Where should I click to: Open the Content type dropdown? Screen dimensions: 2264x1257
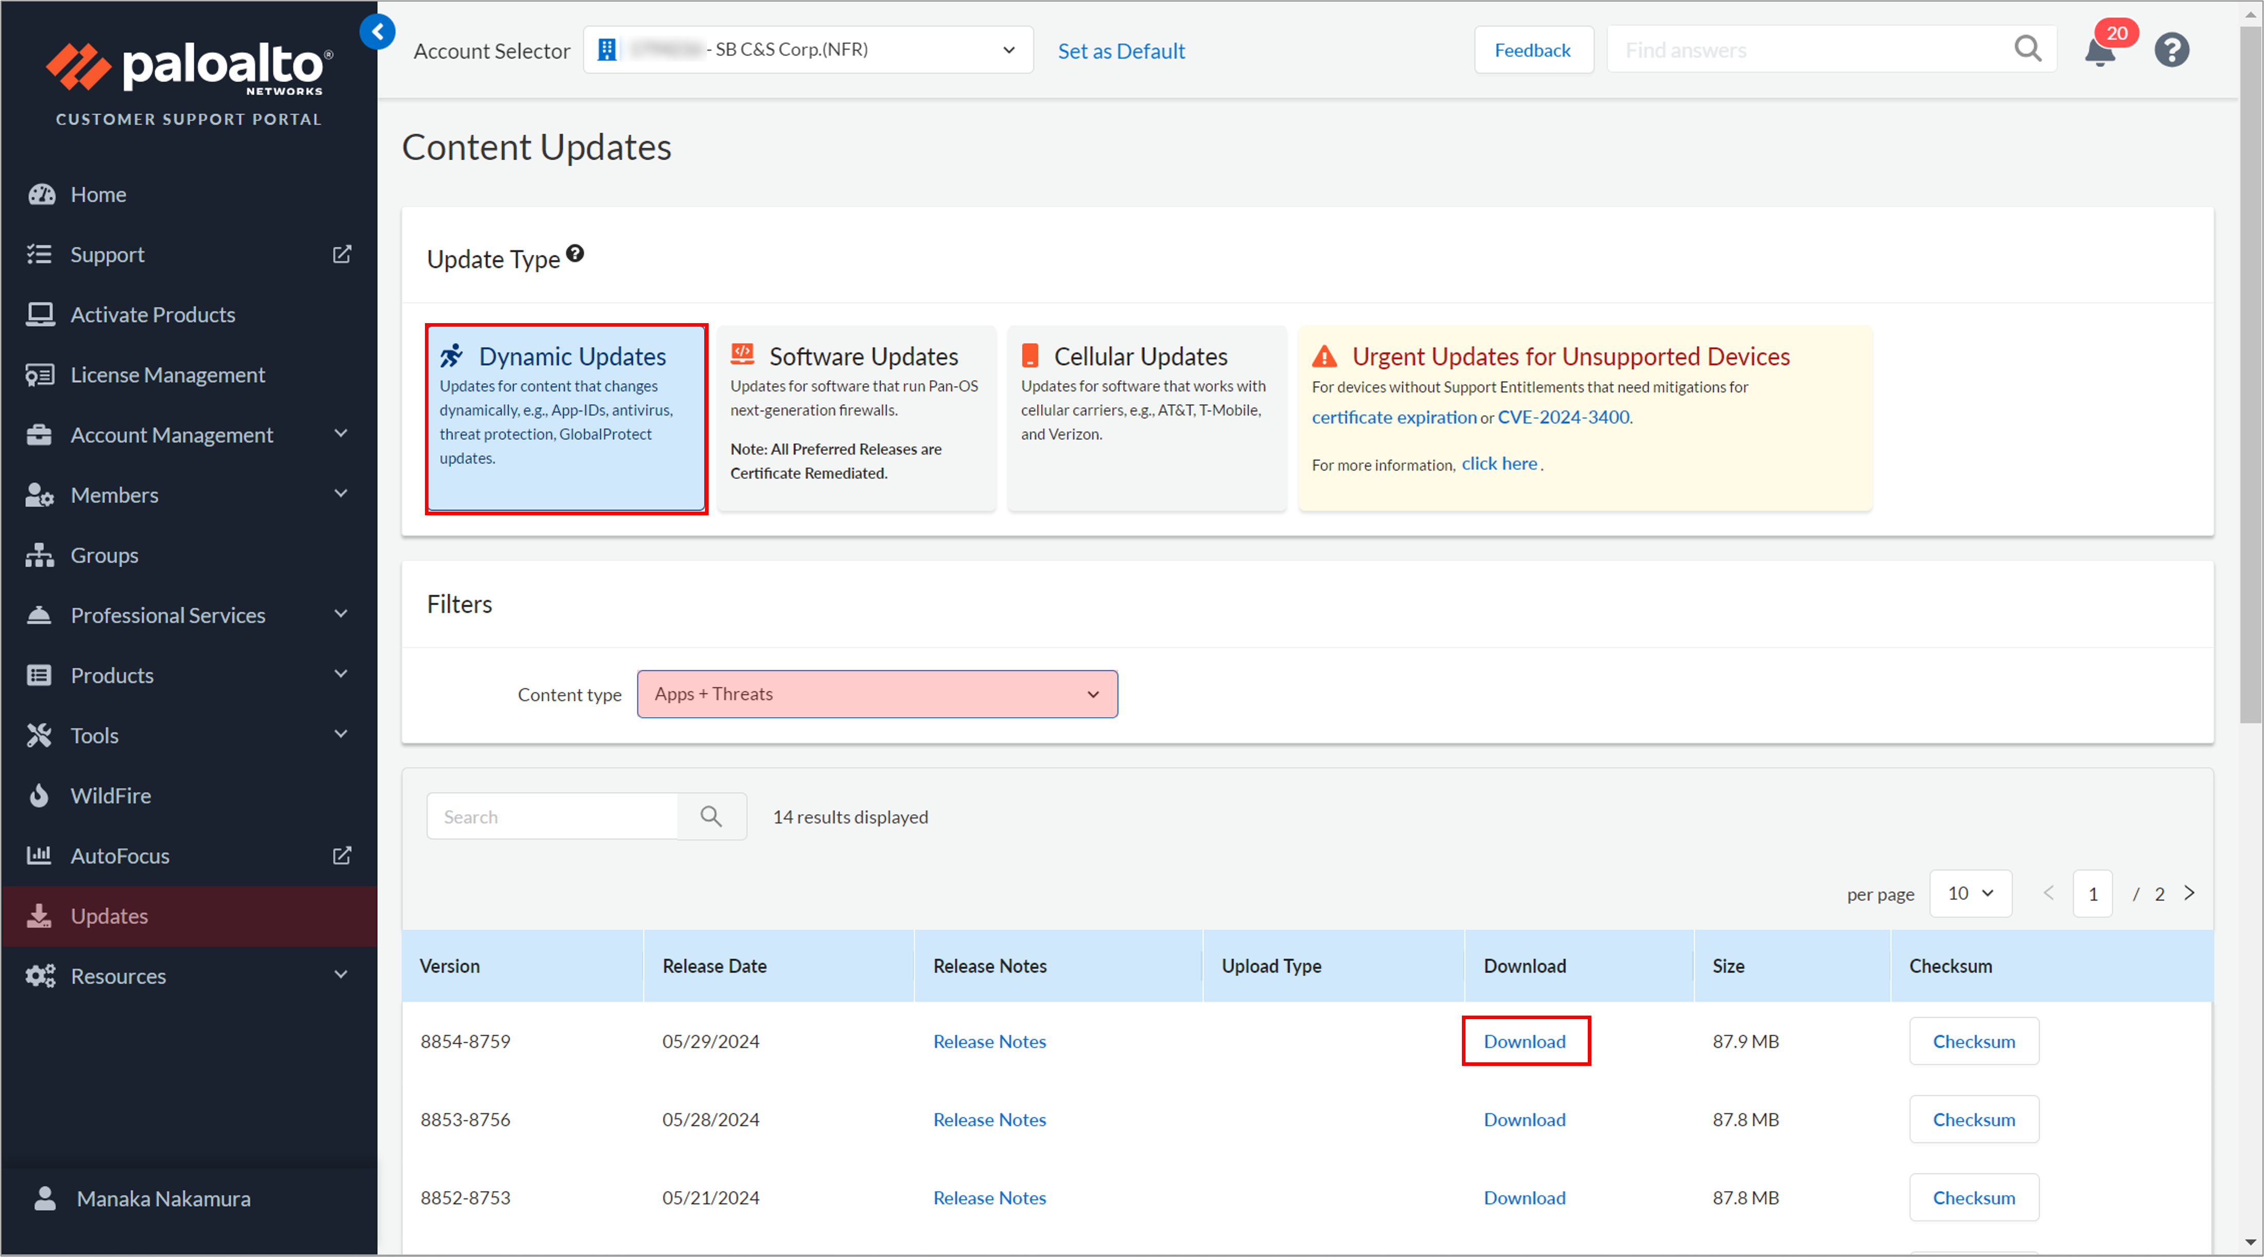point(877,694)
